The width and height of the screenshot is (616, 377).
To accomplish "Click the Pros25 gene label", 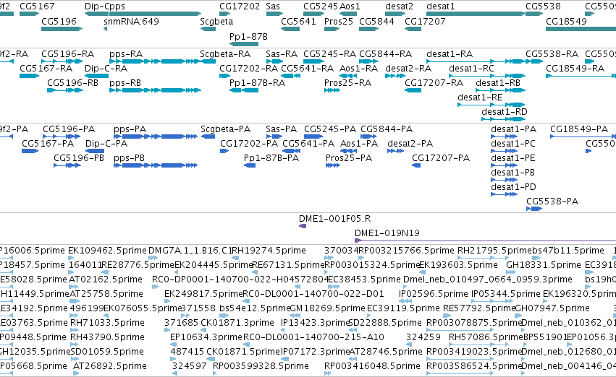I will point(339,21).
